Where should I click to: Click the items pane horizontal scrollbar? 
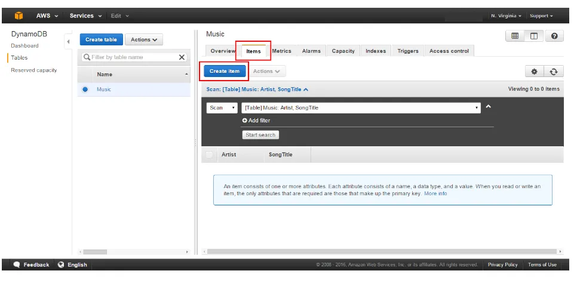tap(382, 252)
